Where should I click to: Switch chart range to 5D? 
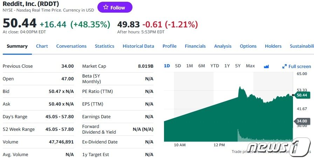point(178,66)
